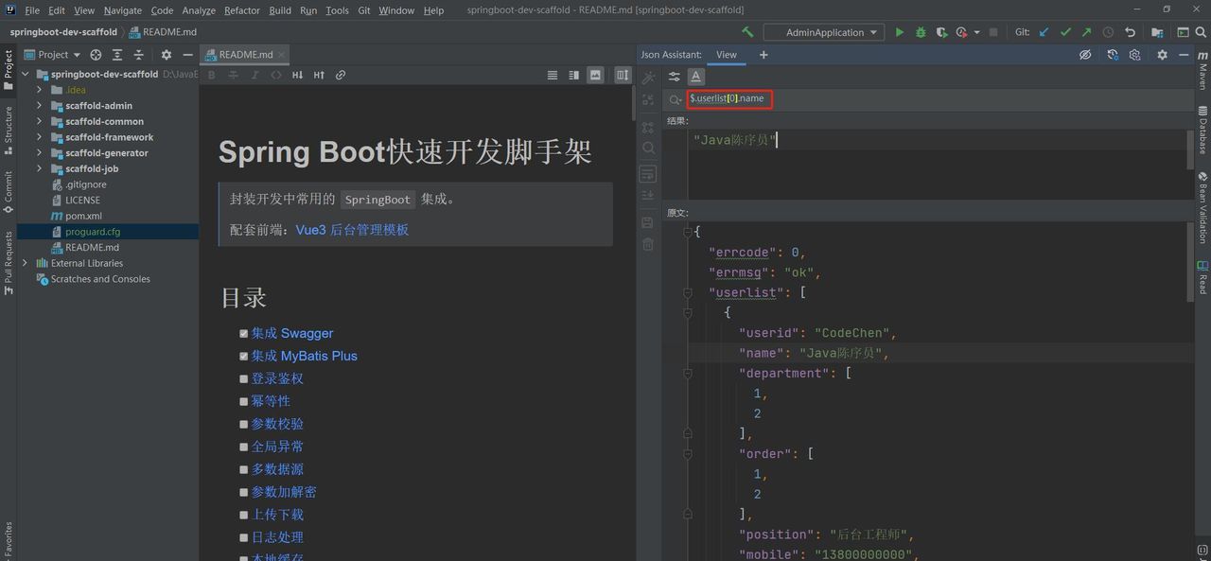Expand the scaffold-admin module folder
Screen dimensions: 1211x561
41,105
